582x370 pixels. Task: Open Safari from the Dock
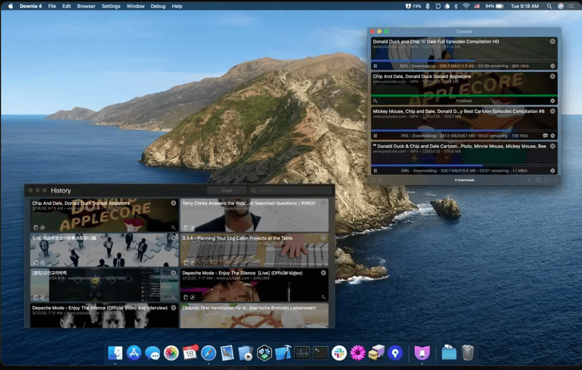click(208, 353)
